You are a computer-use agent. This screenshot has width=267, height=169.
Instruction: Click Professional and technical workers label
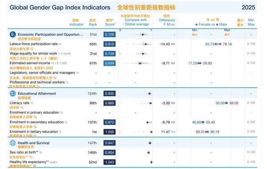[37, 82]
